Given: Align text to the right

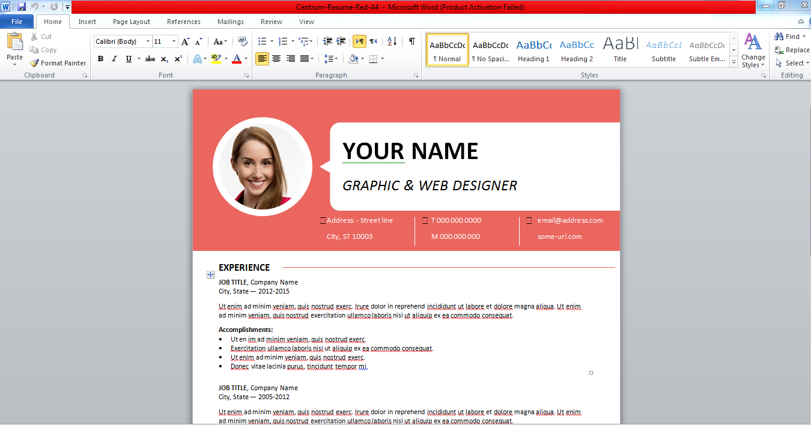Looking at the screenshot, I should tap(291, 59).
